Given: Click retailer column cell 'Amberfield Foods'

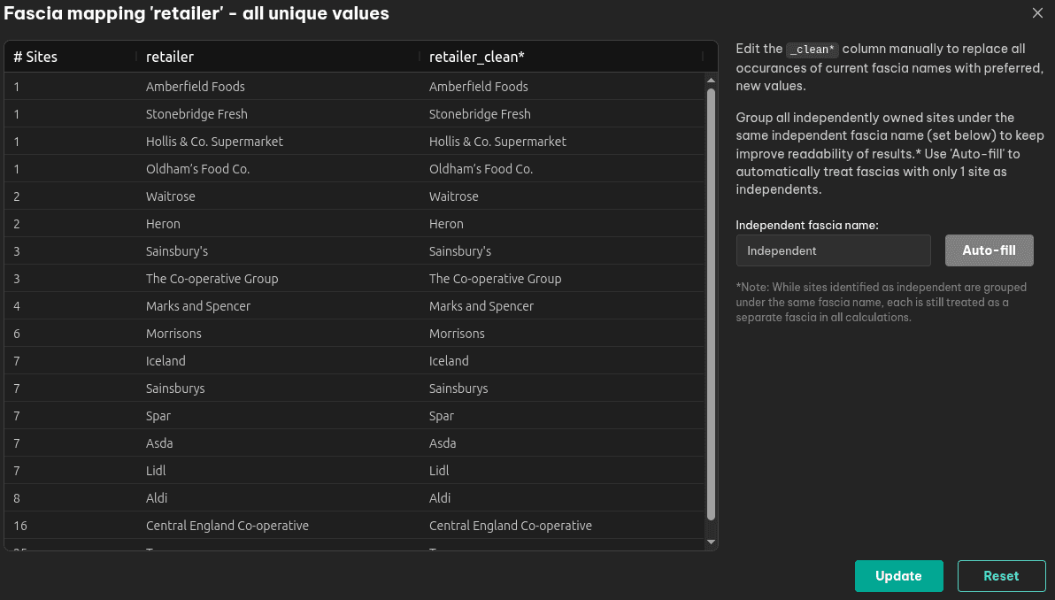Looking at the screenshot, I should [x=278, y=86].
